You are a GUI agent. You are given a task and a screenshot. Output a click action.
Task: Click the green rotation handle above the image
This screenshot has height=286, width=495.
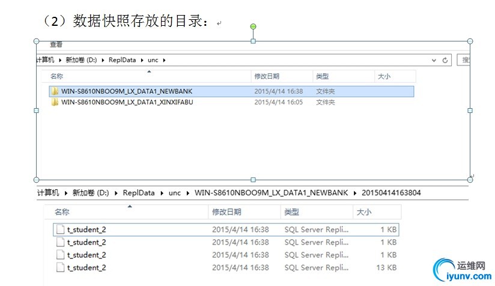pyautogui.click(x=253, y=26)
